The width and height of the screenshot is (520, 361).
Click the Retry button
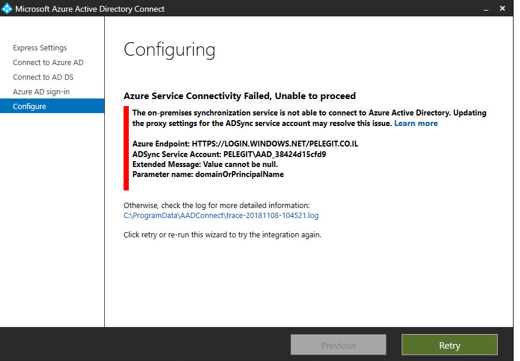coord(449,345)
